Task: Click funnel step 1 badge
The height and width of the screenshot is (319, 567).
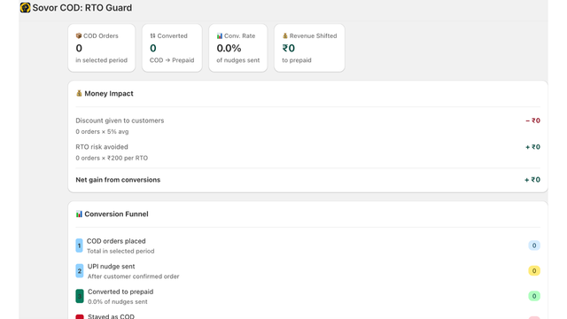Action: click(x=79, y=245)
